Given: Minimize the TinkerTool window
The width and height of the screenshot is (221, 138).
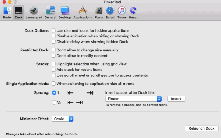Looking at the screenshot, I should click(10, 2).
